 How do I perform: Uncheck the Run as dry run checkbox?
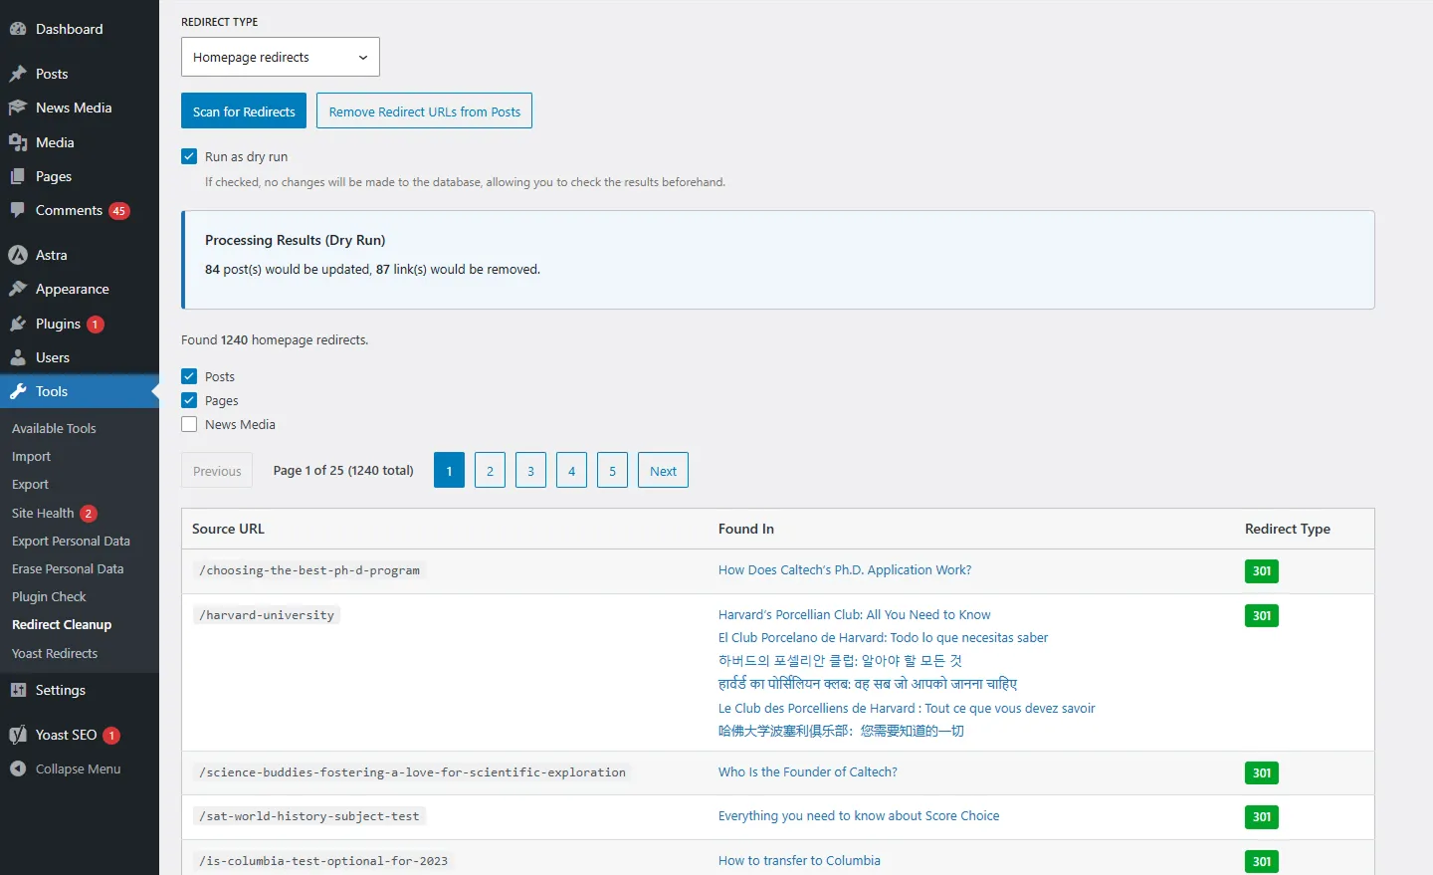[189, 156]
